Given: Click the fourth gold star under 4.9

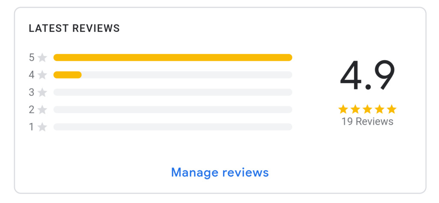Looking at the screenshot, I should (x=379, y=109).
